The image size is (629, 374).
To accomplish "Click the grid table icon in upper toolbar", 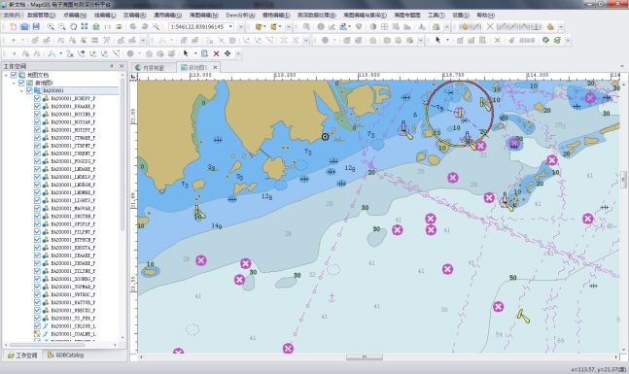I will click(x=384, y=27).
